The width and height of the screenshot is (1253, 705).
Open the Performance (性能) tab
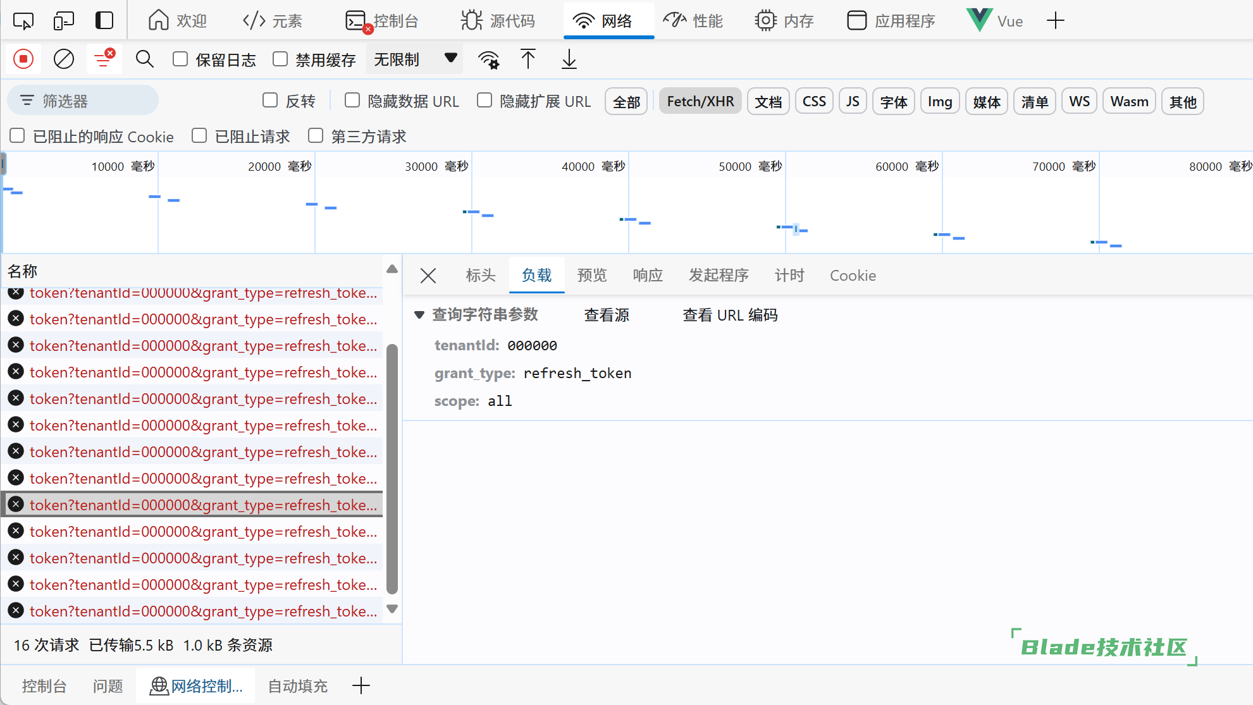click(x=693, y=21)
